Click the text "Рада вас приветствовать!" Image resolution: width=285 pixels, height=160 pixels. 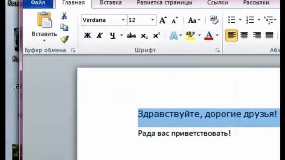click(x=184, y=133)
